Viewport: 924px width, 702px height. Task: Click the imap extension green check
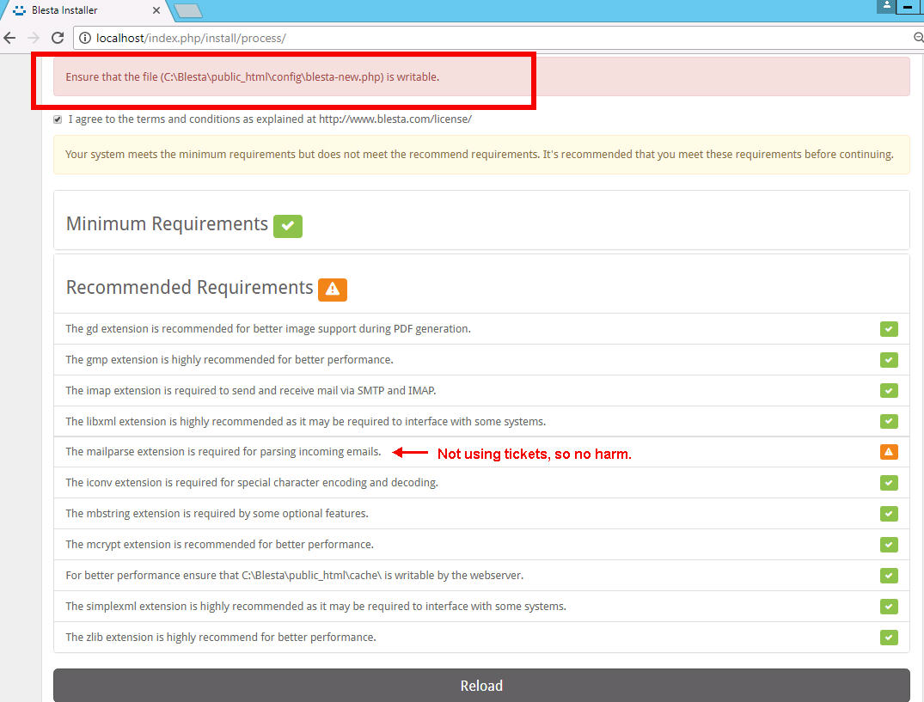tap(889, 390)
